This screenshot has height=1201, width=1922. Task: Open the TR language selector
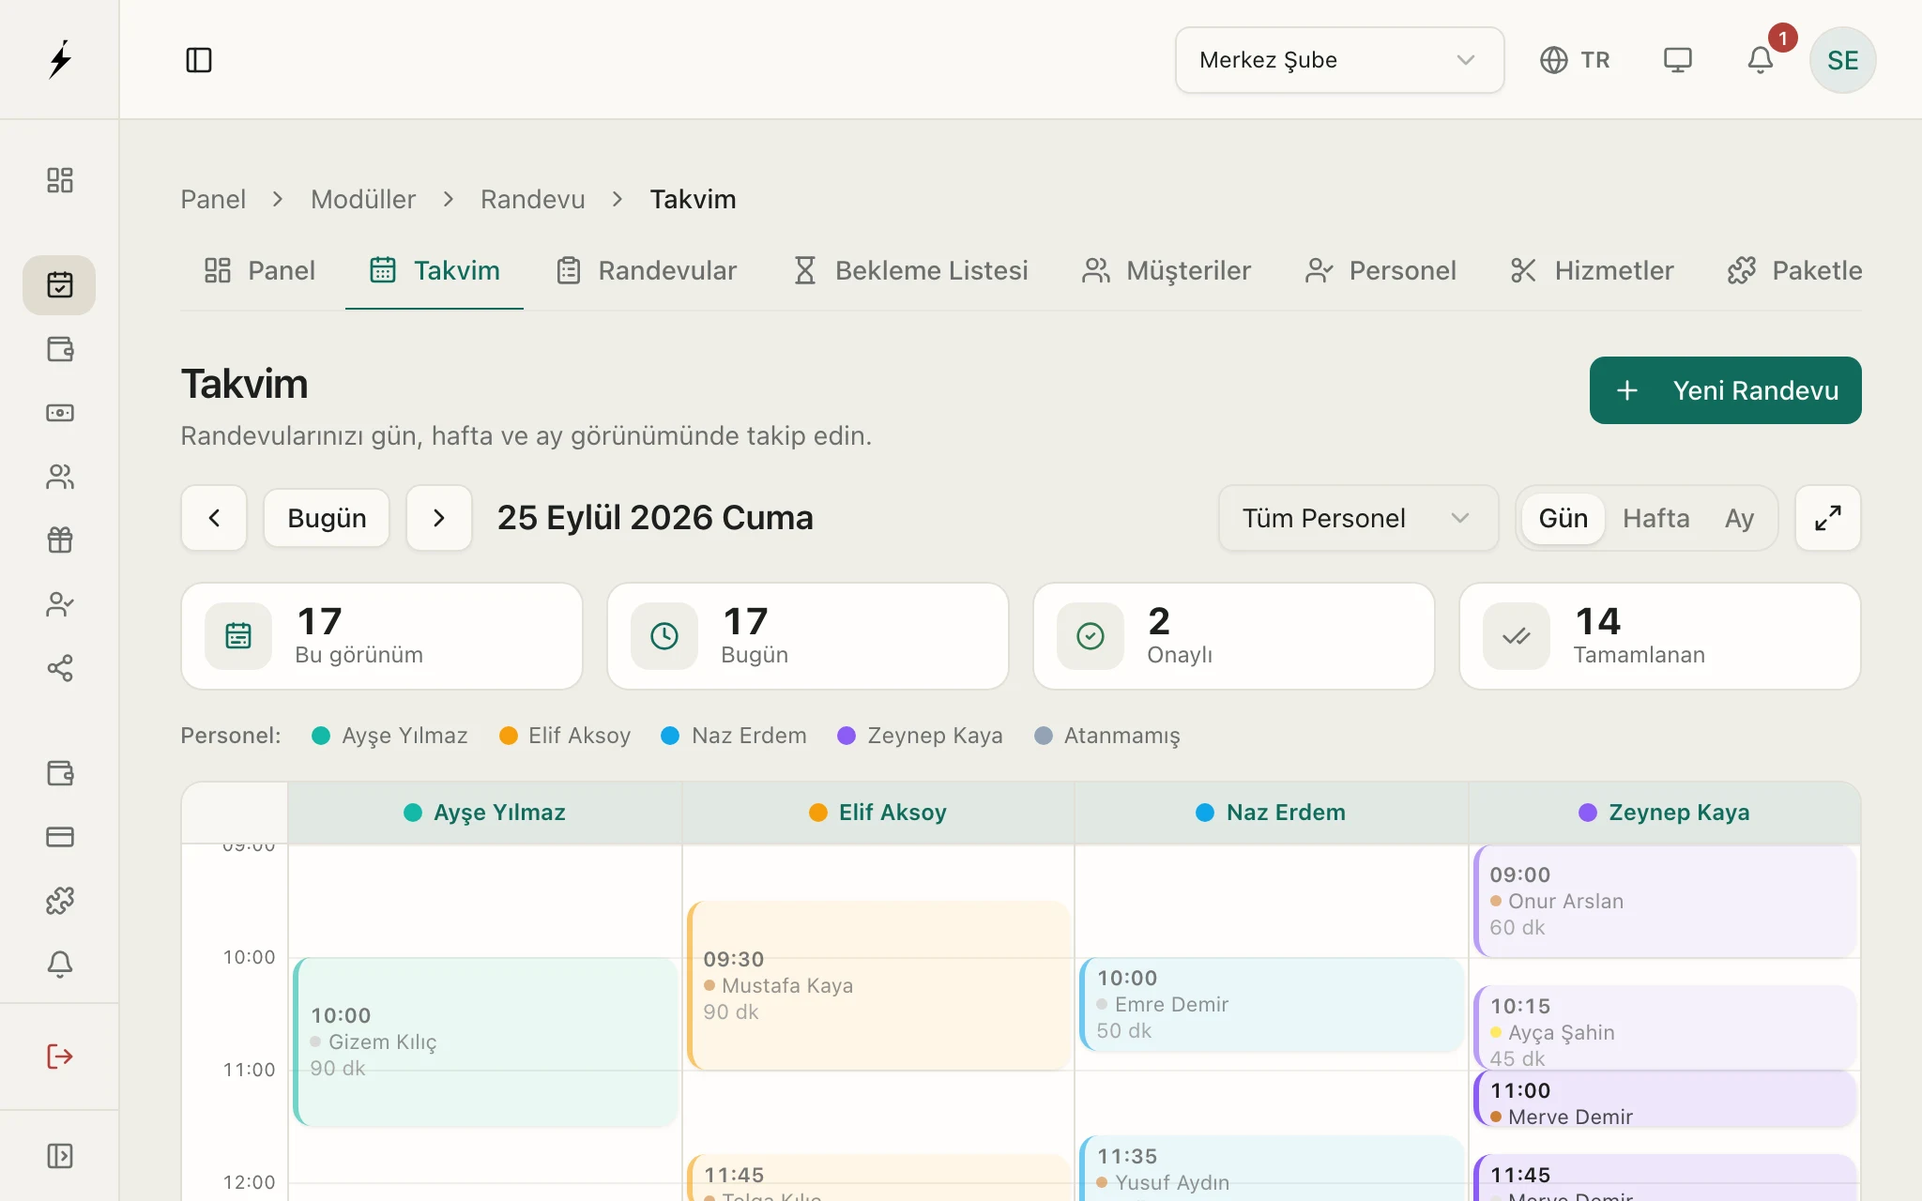click(x=1575, y=60)
